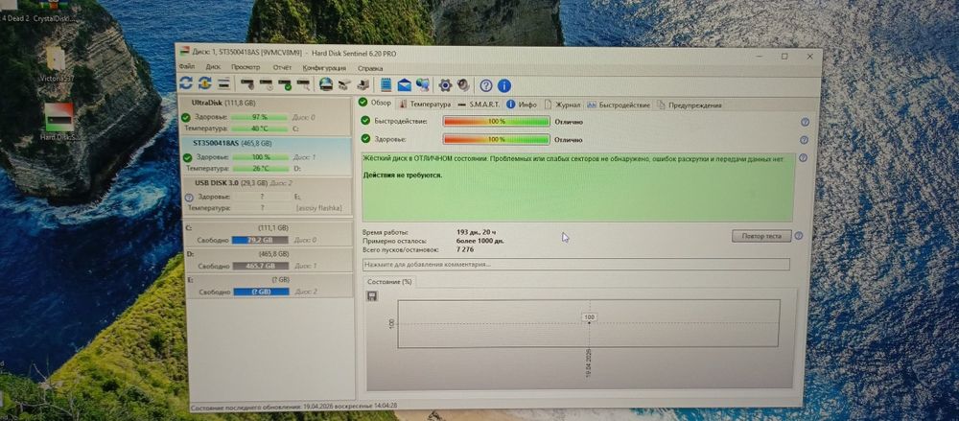This screenshot has width=959, height=421.
Task: Select the E: volume panel
Action: pyautogui.click(x=268, y=286)
